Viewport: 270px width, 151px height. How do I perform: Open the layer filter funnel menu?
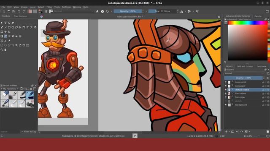click(x=267, y=73)
